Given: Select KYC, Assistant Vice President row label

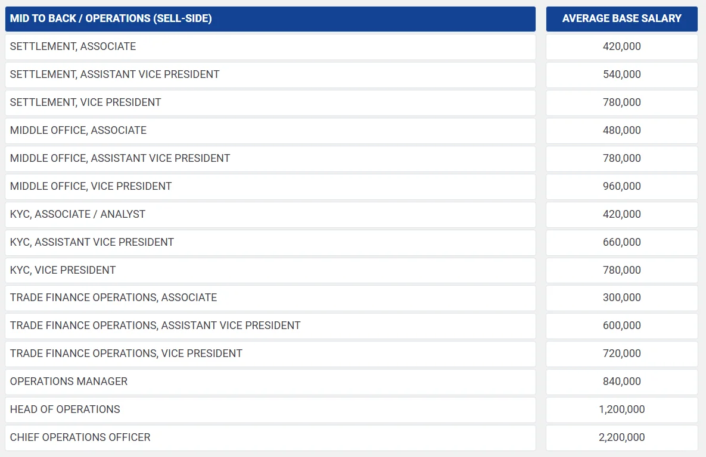Looking at the screenshot, I should [x=92, y=242].
